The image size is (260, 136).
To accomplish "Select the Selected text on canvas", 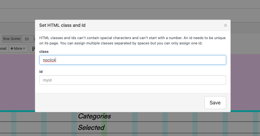I will click(x=91, y=128).
